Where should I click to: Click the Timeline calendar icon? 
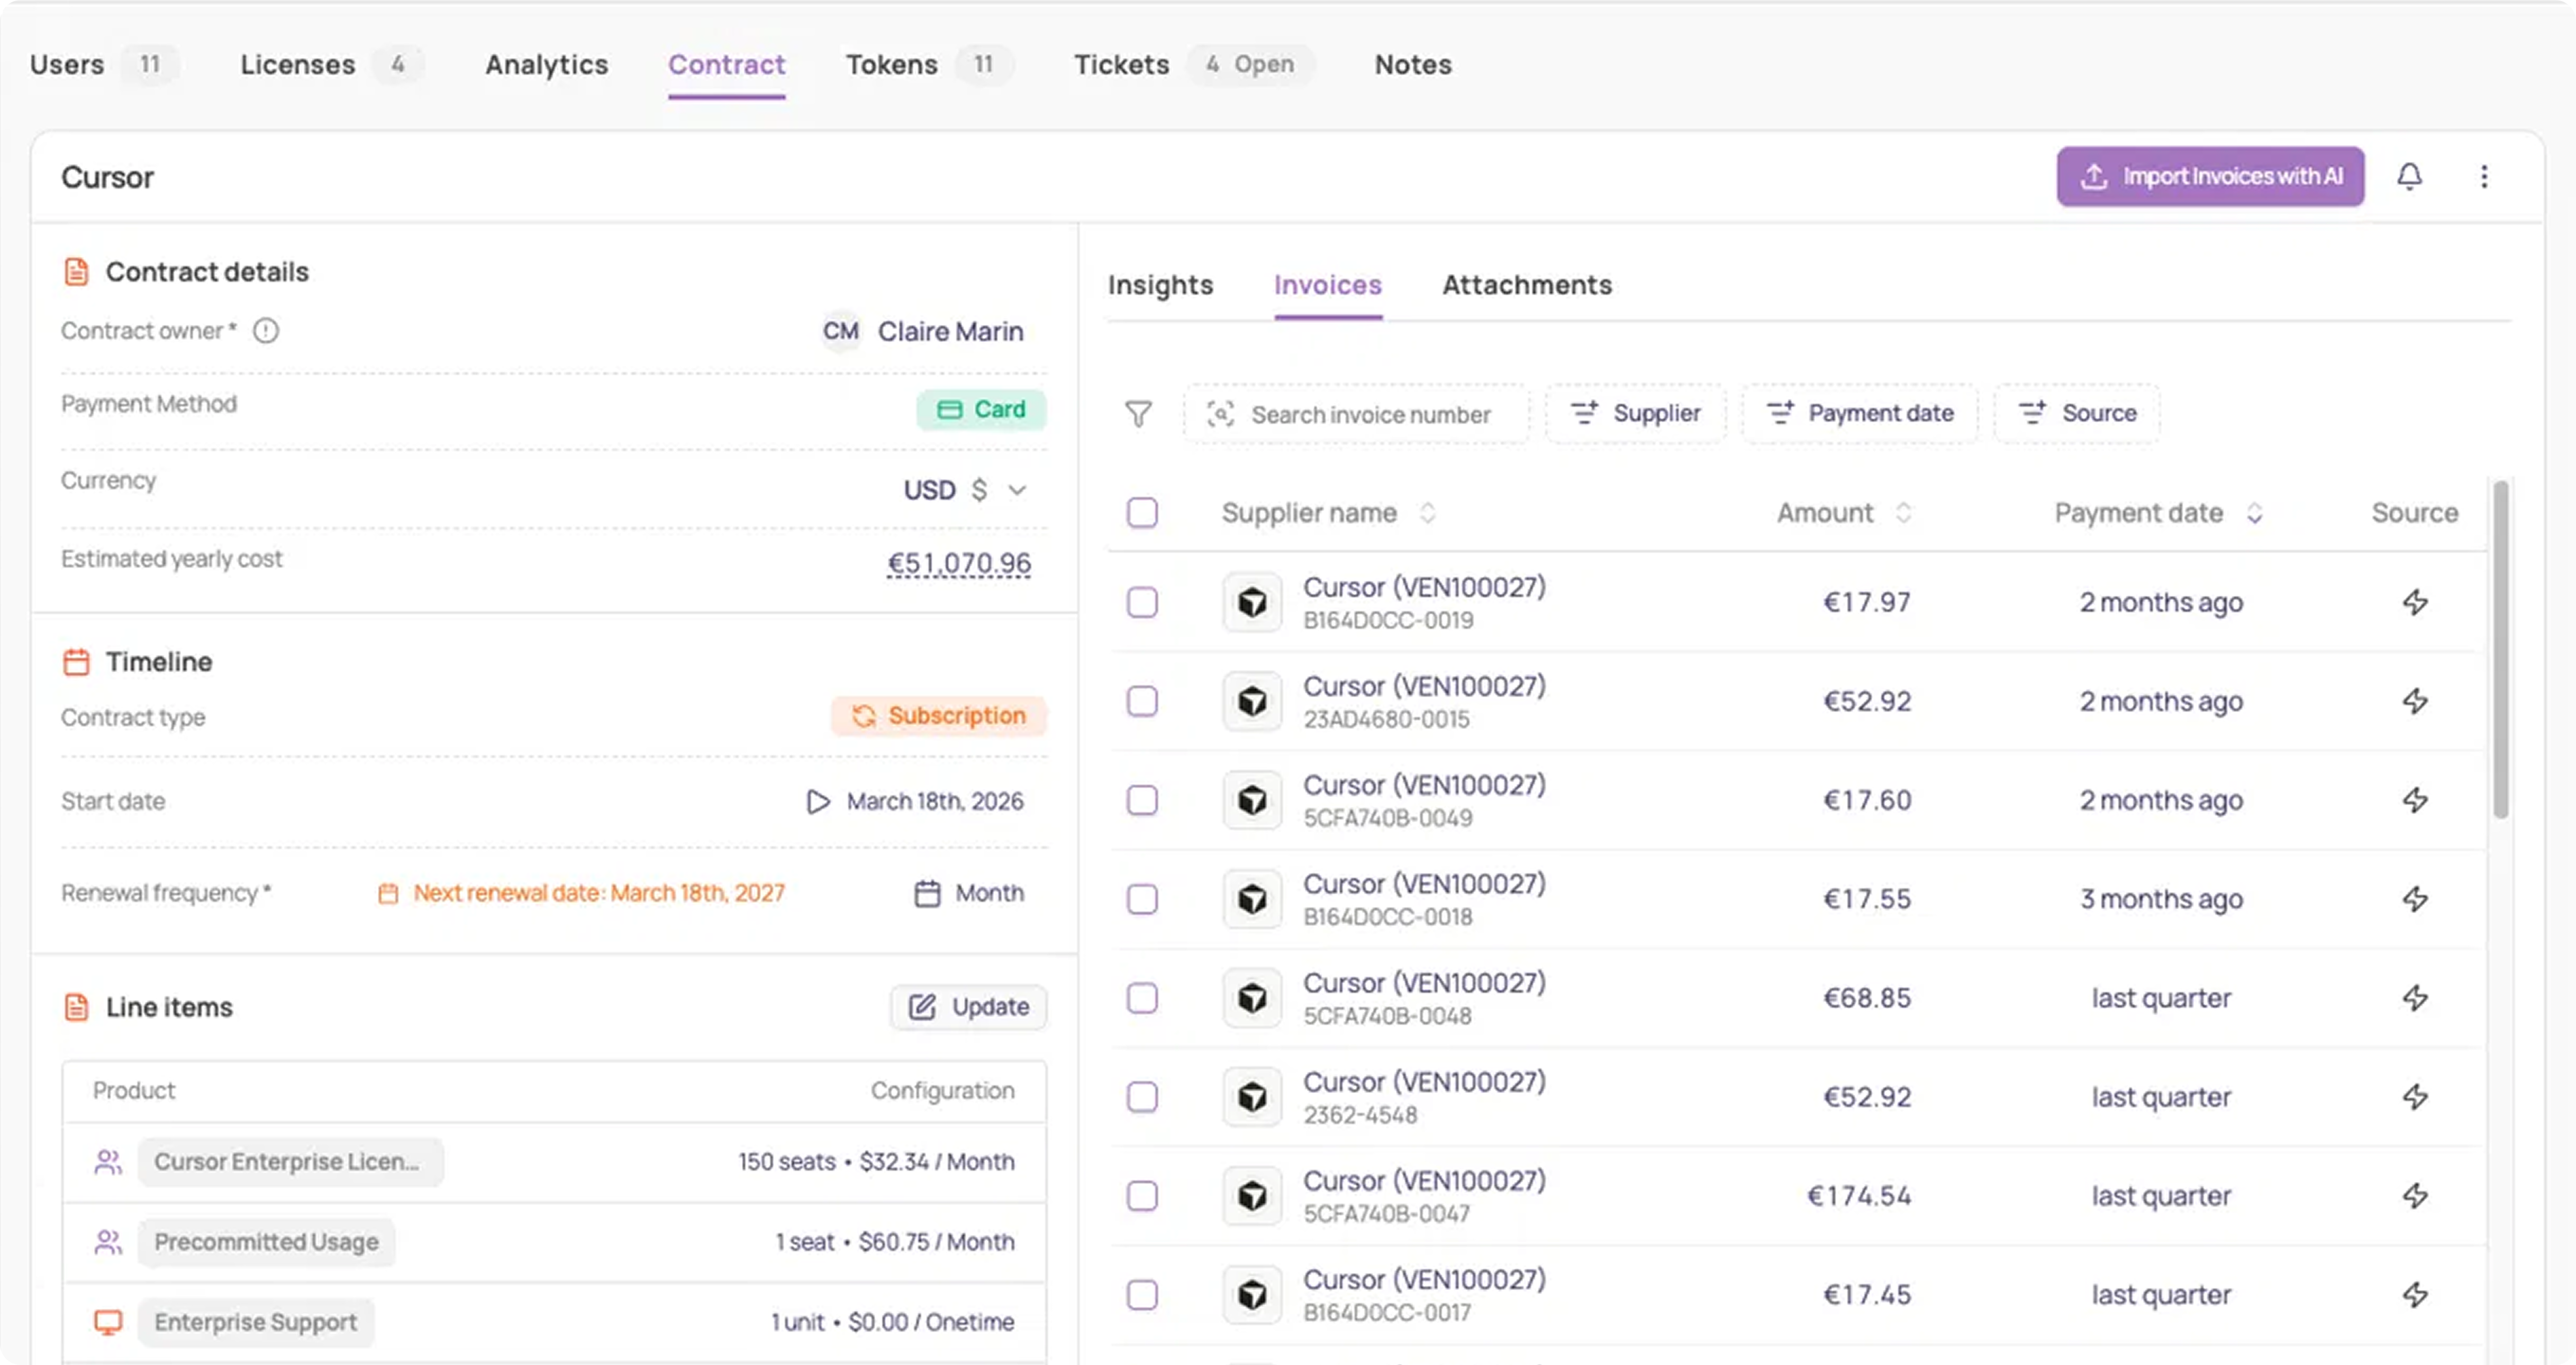[76, 662]
